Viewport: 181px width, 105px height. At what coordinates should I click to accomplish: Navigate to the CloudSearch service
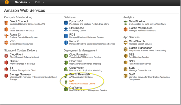137,41
